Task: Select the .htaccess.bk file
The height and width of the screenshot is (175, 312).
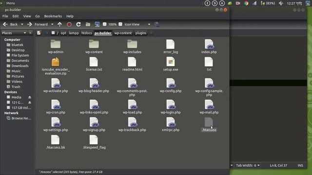Action: [56, 142]
